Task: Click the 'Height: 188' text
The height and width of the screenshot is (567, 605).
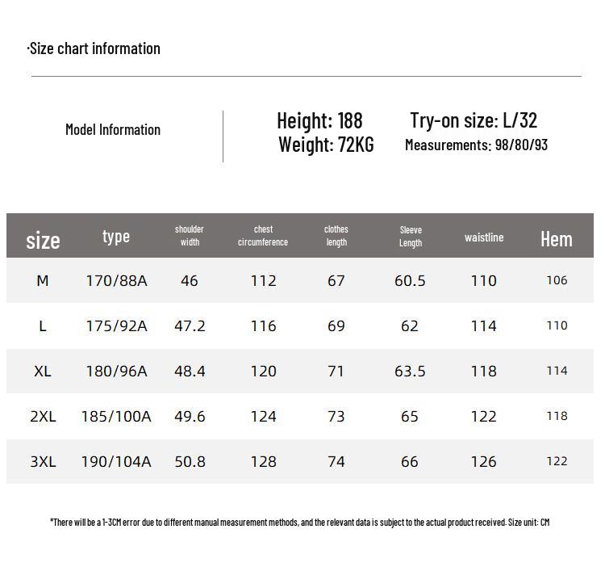Action: (319, 120)
